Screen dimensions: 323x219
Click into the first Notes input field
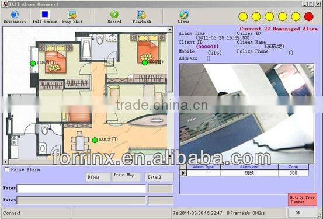point(81,189)
